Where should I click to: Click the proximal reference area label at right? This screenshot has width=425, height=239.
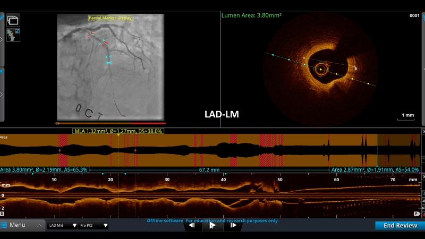click(x=374, y=169)
